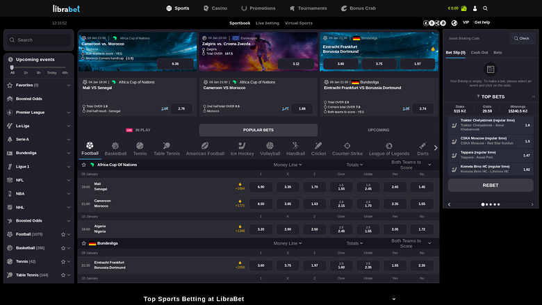Expand Top Sports Betting at LibraBet section

(394, 299)
